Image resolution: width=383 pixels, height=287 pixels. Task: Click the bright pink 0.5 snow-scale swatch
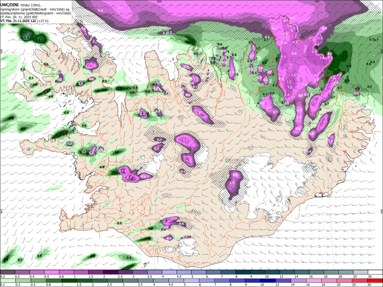pyautogui.click(x=51, y=272)
